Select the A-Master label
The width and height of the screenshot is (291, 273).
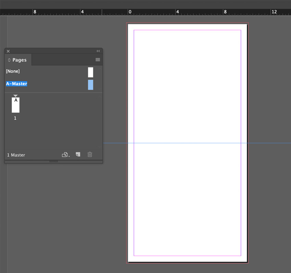16,83
